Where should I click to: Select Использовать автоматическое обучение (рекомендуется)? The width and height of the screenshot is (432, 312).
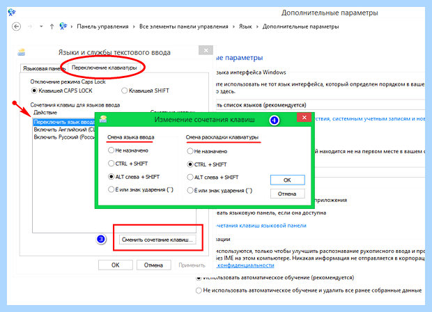coord(275,278)
